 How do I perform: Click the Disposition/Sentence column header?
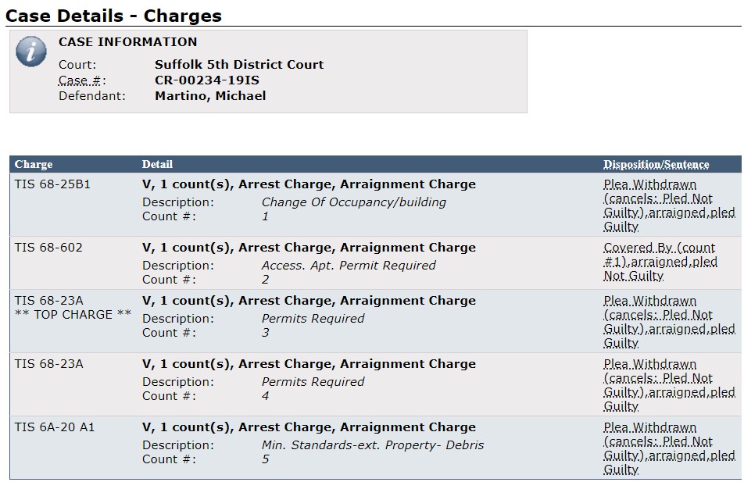click(656, 164)
